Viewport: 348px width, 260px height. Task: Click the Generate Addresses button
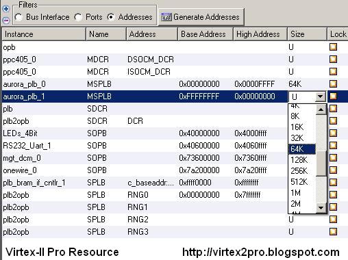[201, 17]
